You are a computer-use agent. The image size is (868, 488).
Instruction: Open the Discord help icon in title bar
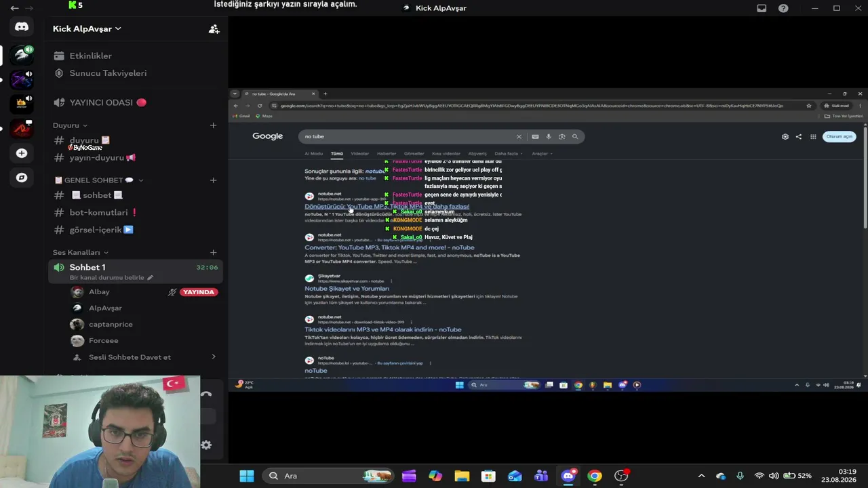783,8
